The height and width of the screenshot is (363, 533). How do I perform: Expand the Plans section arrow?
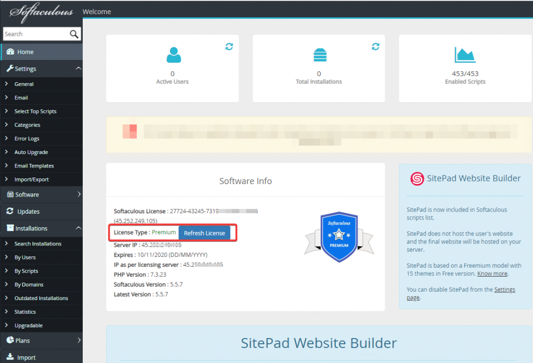(x=79, y=340)
